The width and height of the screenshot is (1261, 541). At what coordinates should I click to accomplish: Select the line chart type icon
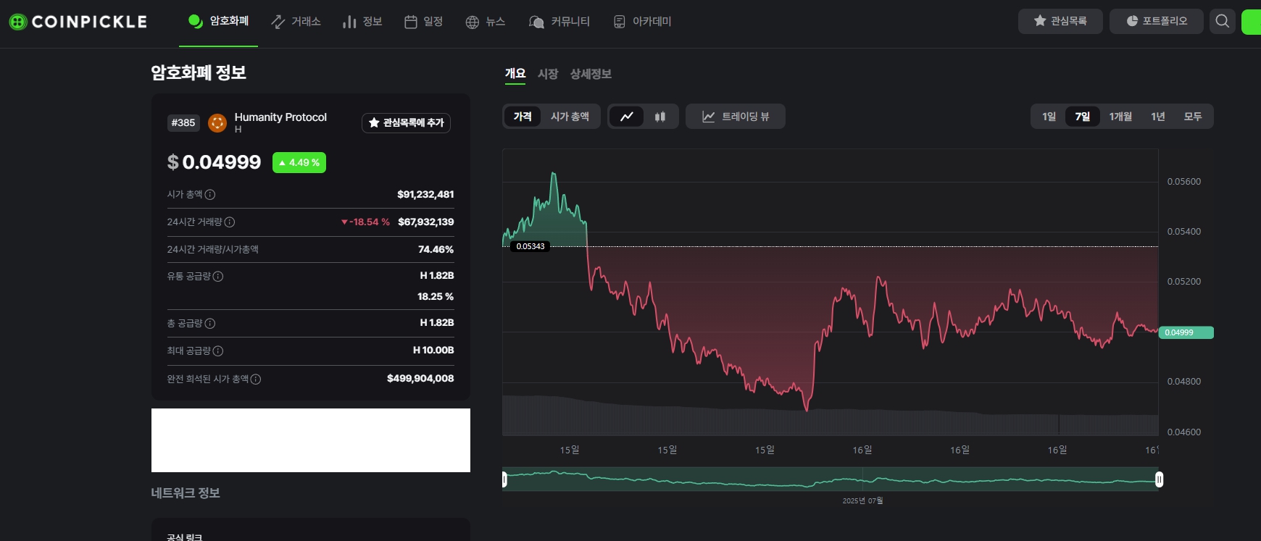(627, 117)
